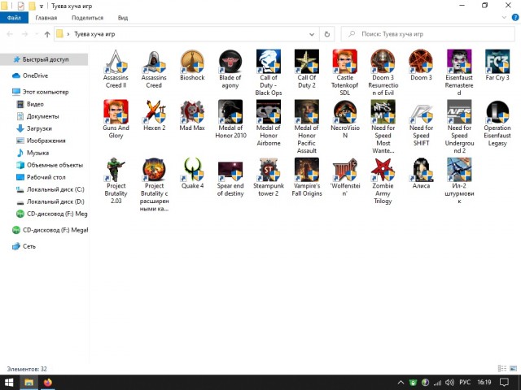Open Локальный диск (C:) in sidebar
Viewport: 521px width, 390px height.
click(x=55, y=189)
